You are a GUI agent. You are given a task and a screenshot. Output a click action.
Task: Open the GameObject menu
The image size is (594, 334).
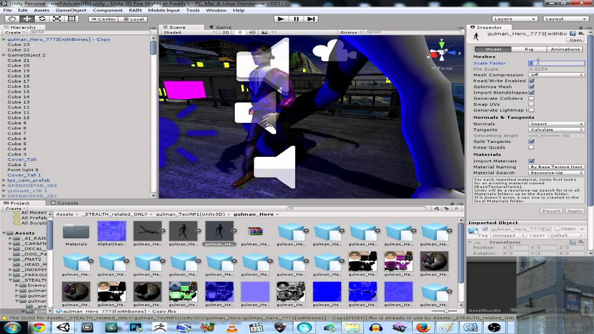tap(71, 10)
